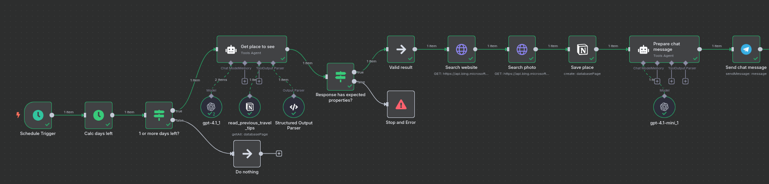Select the gpt-4.1_1 model node
The image size is (769, 184).
pyautogui.click(x=211, y=107)
